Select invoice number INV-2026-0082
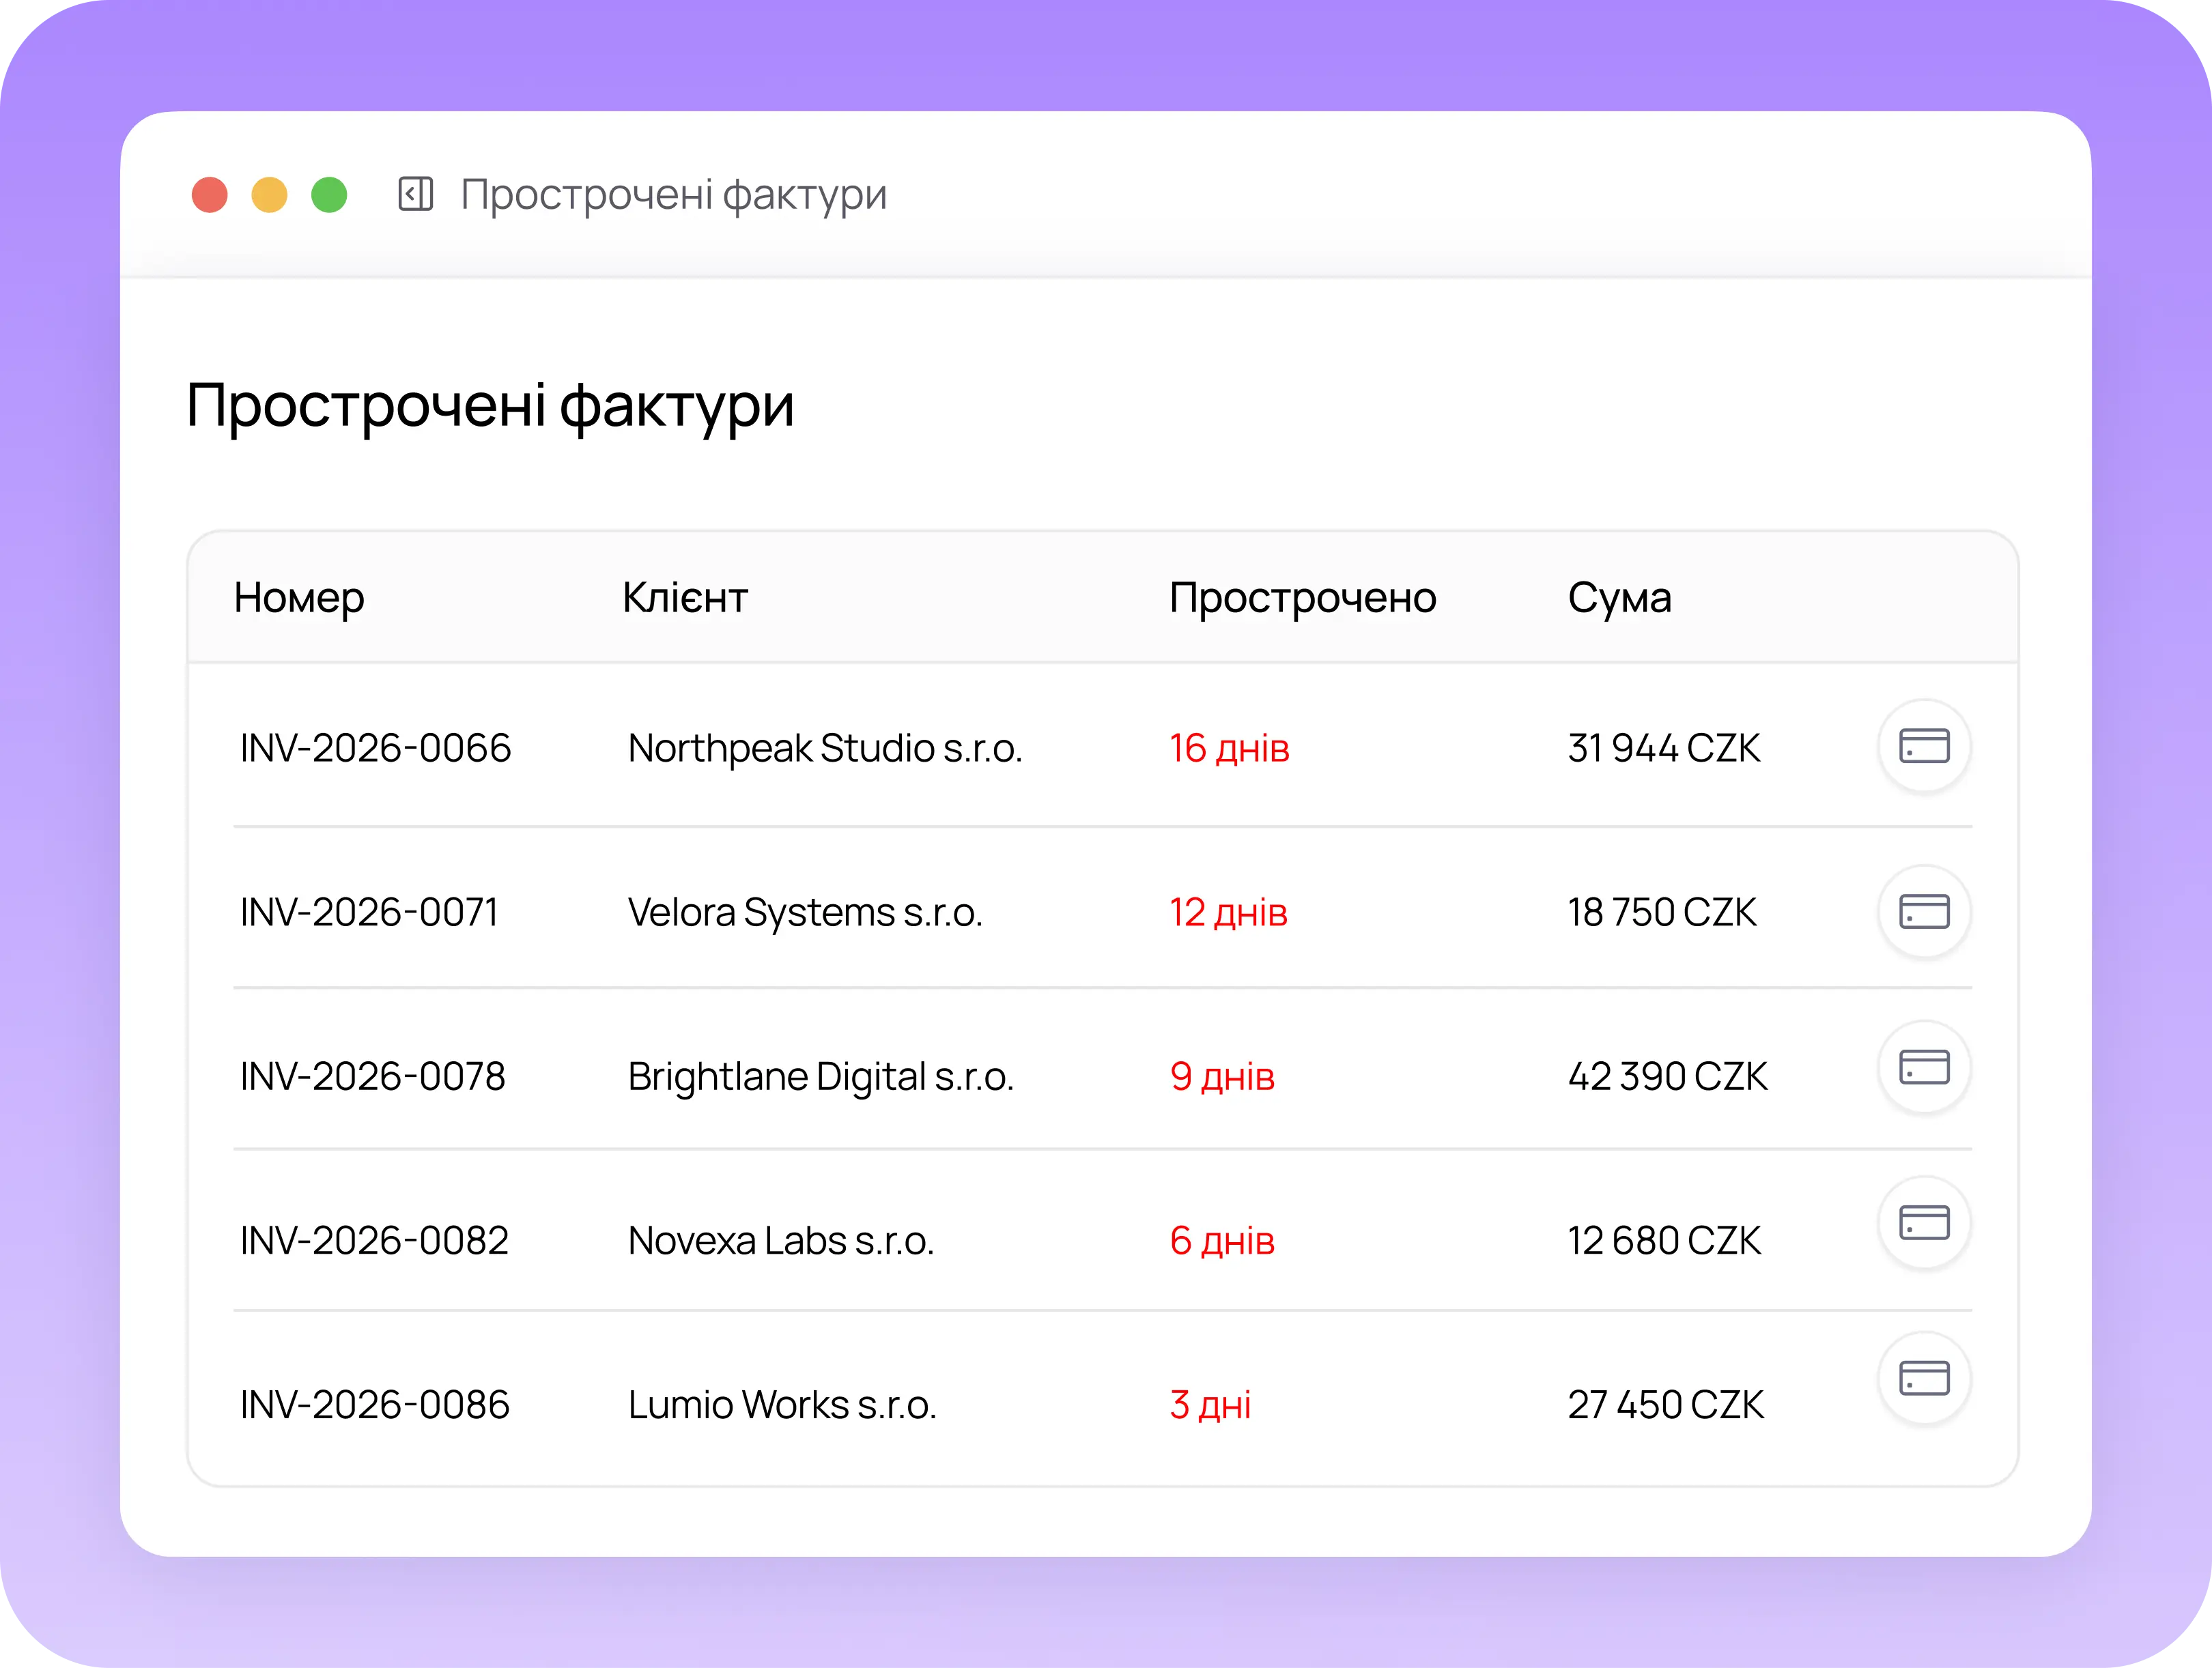Viewport: 2212px width, 1668px height. click(374, 1240)
